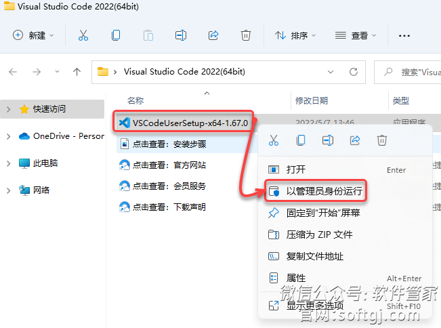Expand the 此电脑 tree node
Image resolution: width=441 pixels, height=328 pixels.
(x=8, y=163)
